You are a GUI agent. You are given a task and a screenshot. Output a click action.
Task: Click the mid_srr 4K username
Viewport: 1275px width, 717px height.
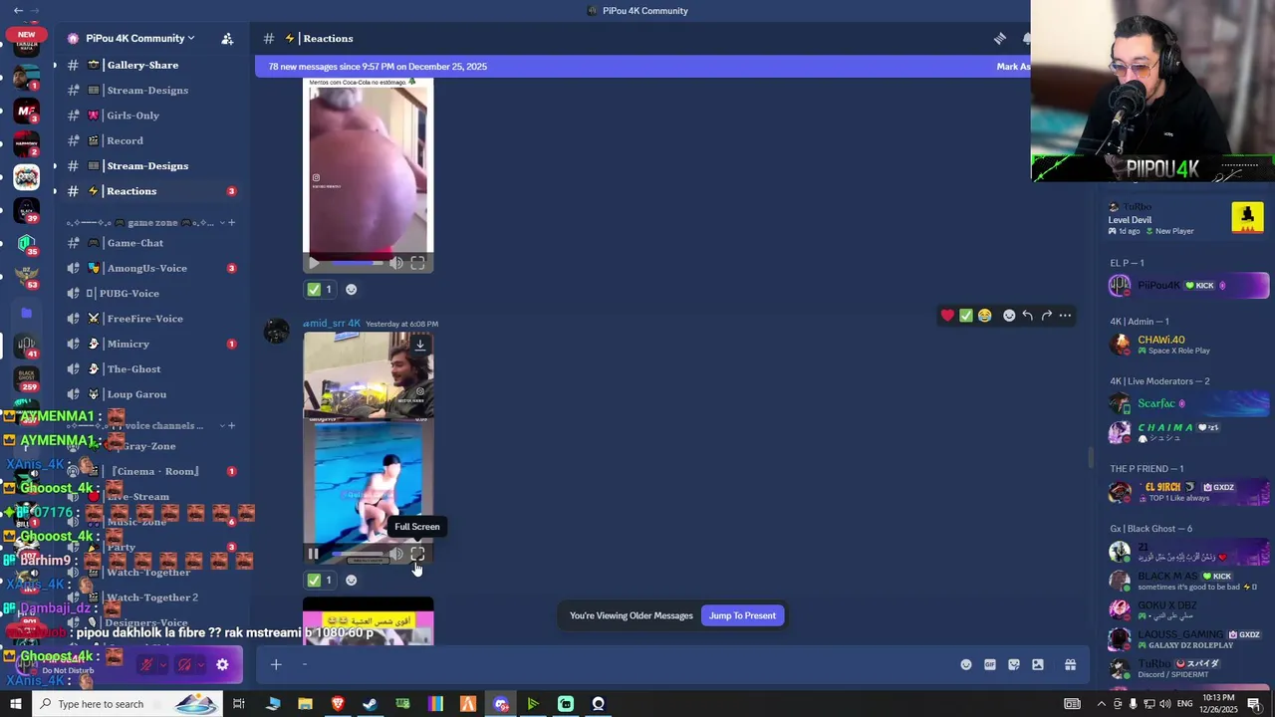click(332, 324)
